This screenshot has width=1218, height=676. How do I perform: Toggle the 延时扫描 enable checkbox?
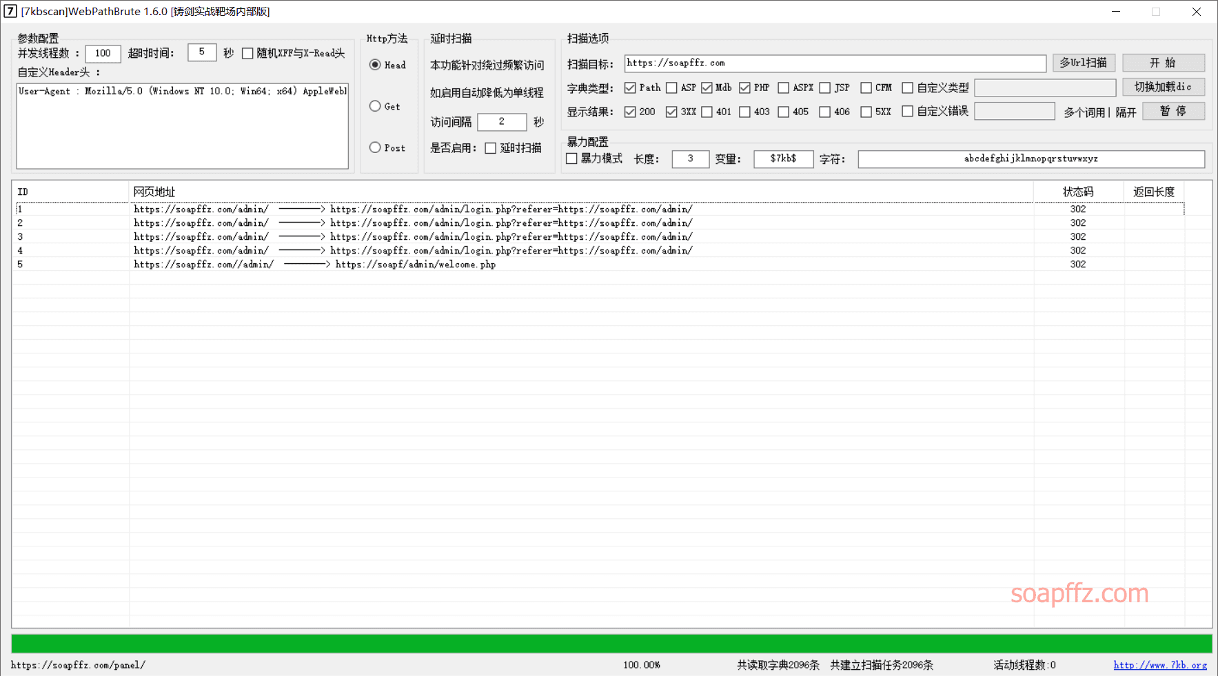pyautogui.click(x=490, y=148)
